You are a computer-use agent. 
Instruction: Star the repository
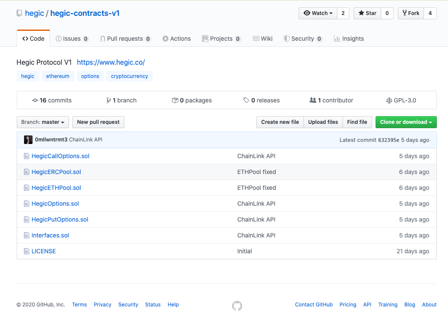367,13
